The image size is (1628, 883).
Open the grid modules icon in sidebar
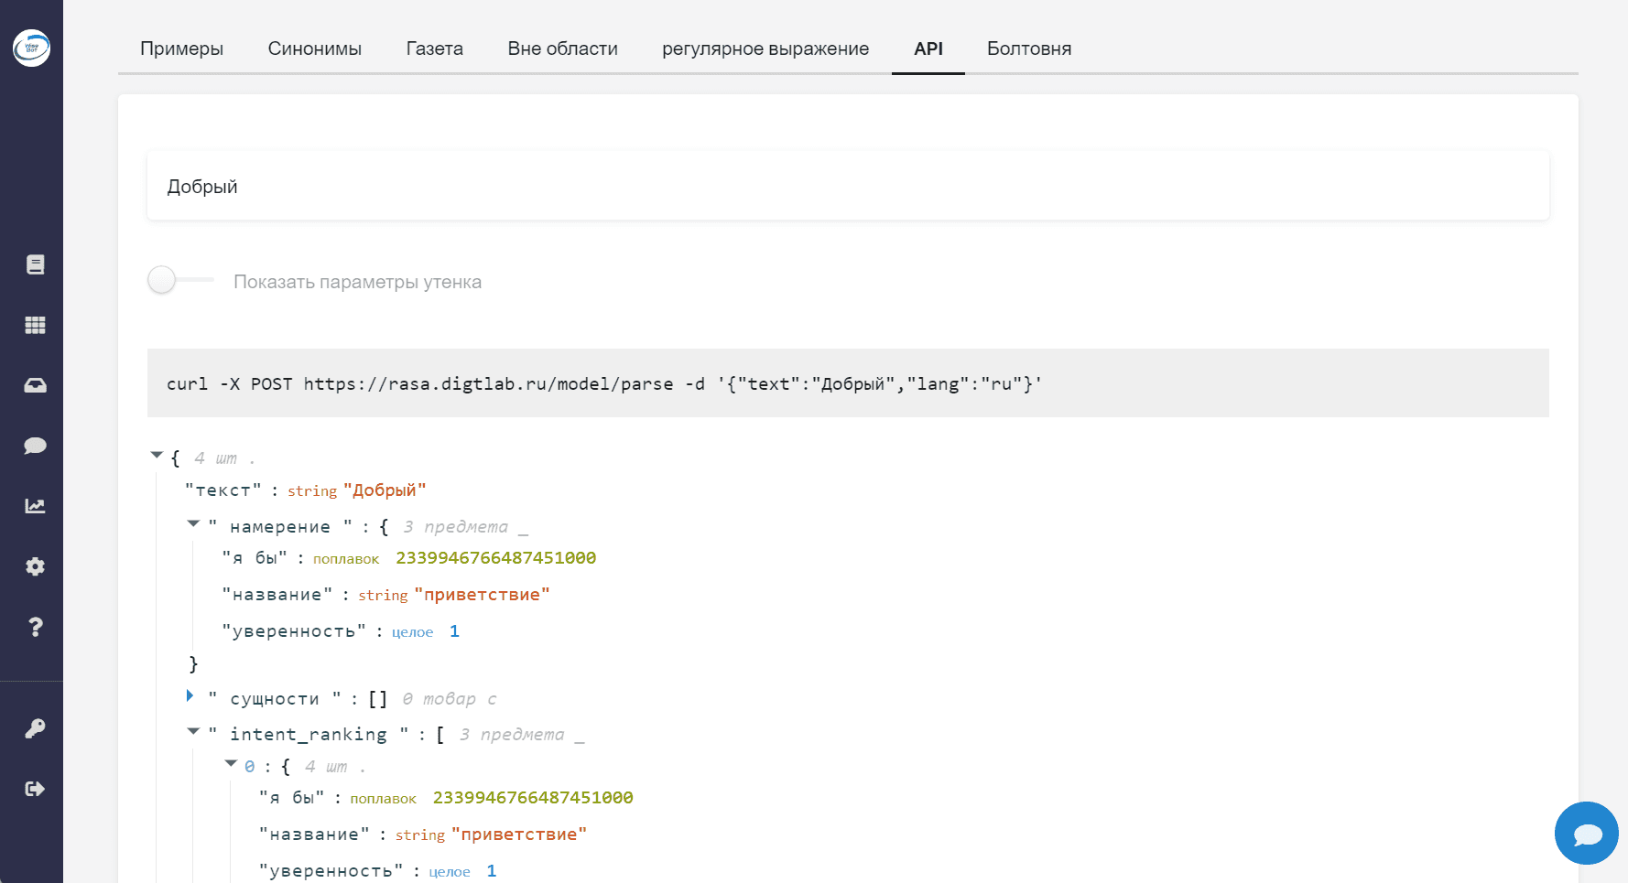click(35, 325)
